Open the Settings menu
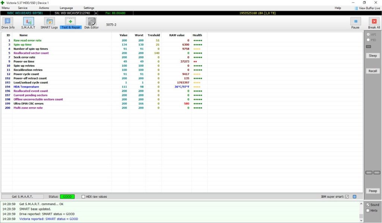 coord(89,8)
